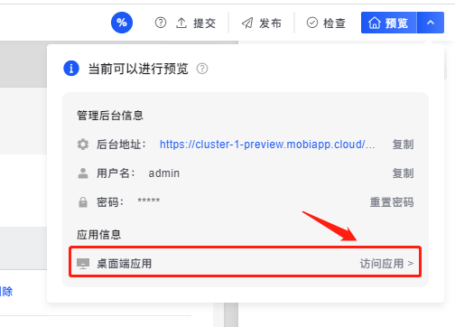Click the 发布 publish button

tap(262, 23)
